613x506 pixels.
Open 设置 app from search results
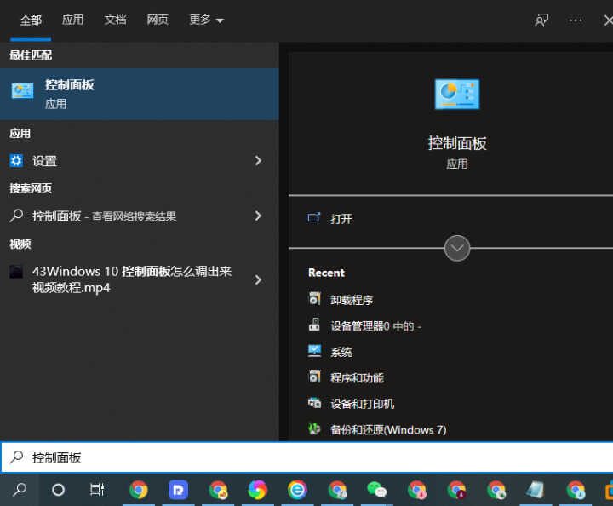(44, 161)
